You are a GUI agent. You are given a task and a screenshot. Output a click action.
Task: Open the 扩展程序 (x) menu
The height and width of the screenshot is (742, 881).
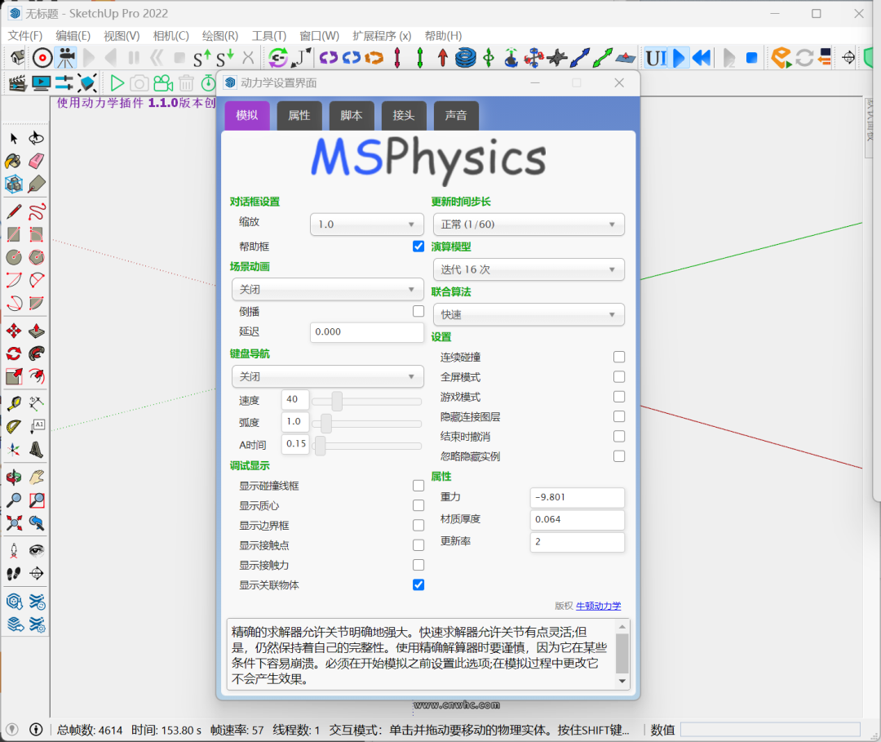pos(382,36)
